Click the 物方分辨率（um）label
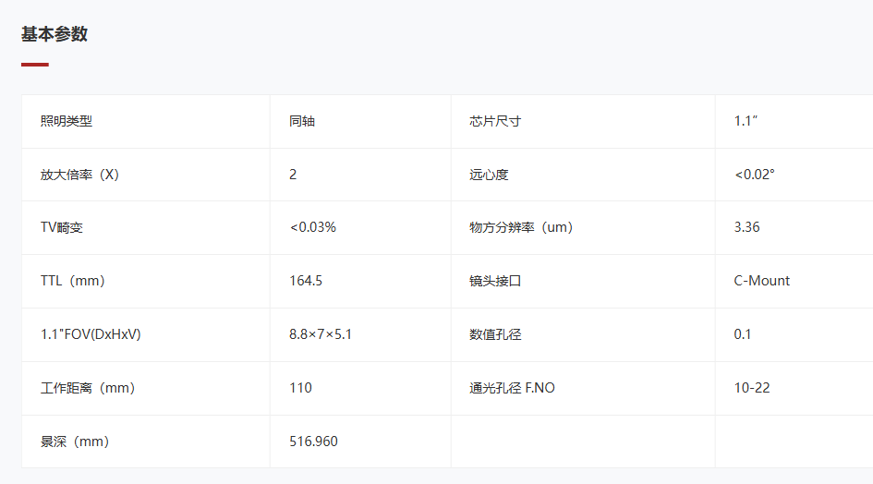Viewport: 873px width, 484px height. coord(521,227)
